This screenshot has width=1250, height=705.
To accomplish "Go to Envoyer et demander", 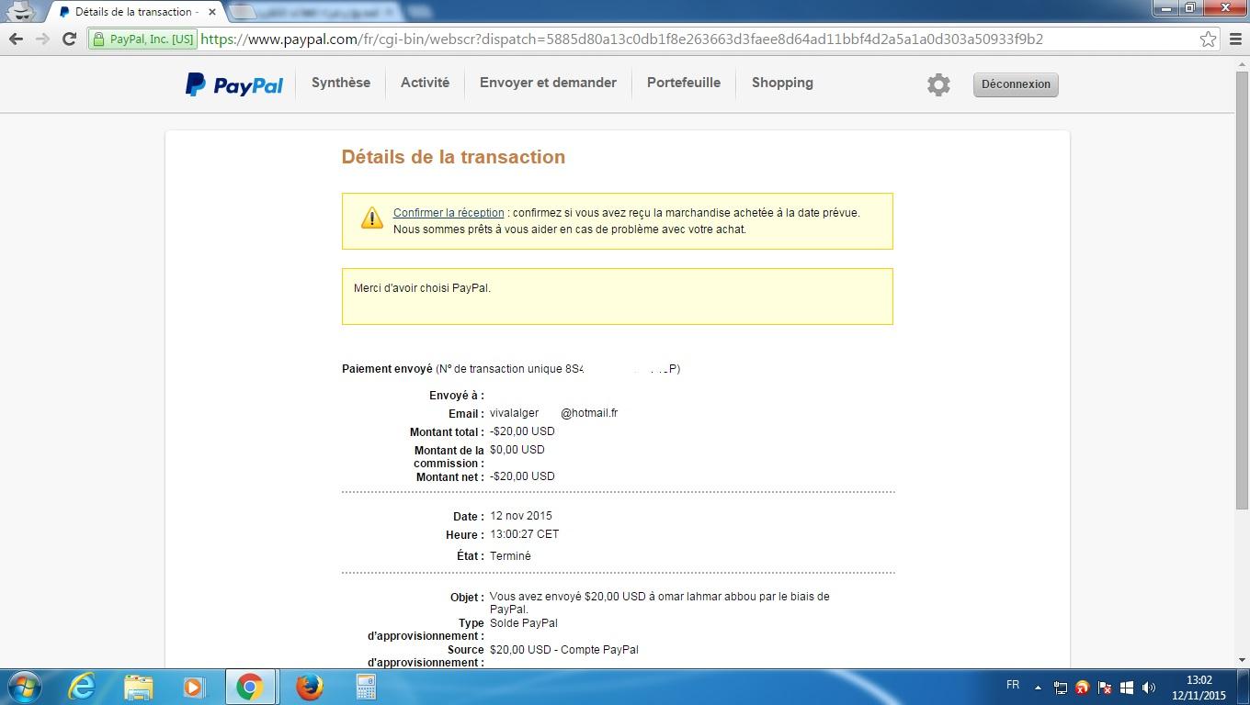I will [x=548, y=83].
